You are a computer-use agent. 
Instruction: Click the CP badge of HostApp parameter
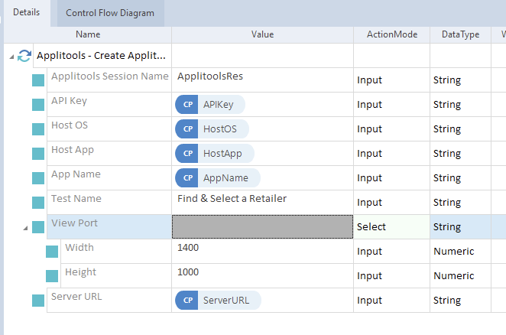(x=187, y=154)
